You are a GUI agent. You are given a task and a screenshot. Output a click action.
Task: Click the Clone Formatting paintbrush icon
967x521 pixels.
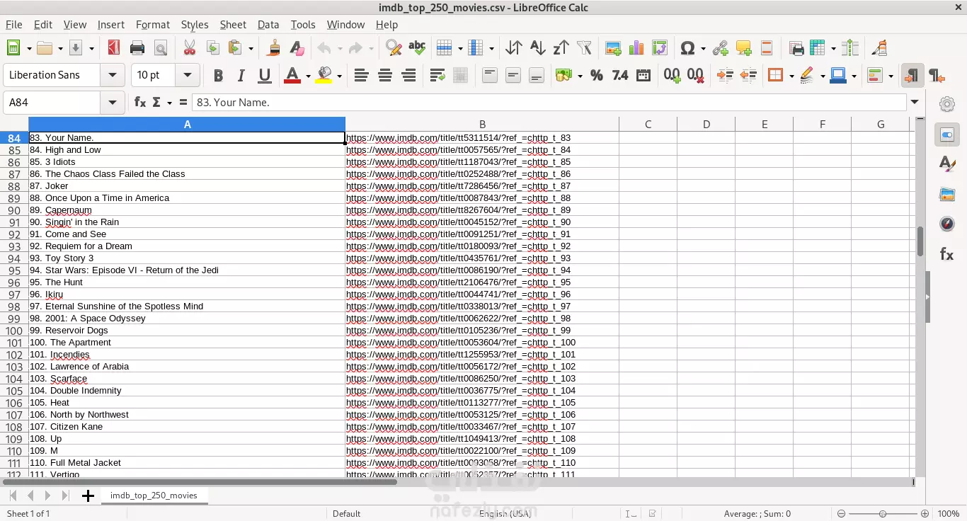click(274, 48)
